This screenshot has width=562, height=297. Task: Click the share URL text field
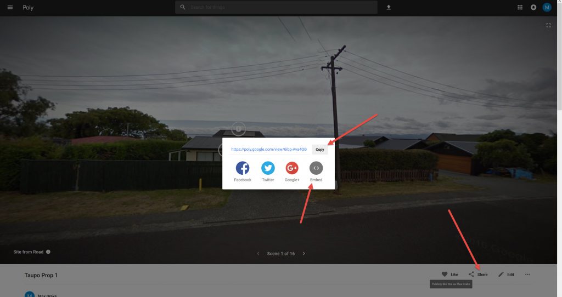269,149
